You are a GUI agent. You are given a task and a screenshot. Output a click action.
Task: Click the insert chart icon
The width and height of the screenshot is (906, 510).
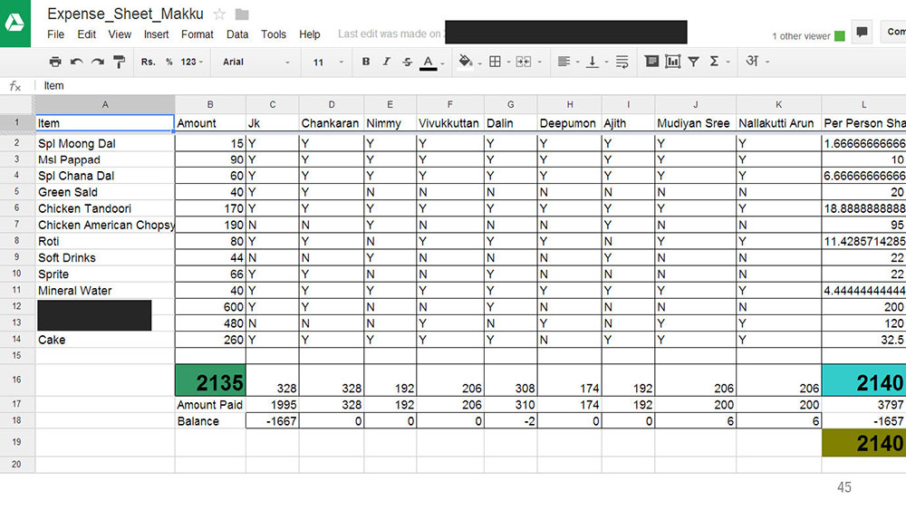pyautogui.click(x=672, y=62)
